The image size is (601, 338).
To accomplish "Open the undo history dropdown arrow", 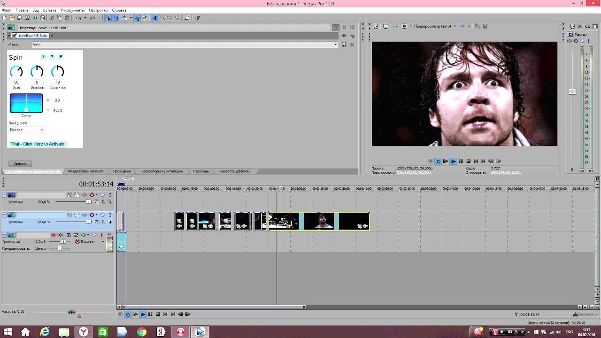I will (x=85, y=18).
